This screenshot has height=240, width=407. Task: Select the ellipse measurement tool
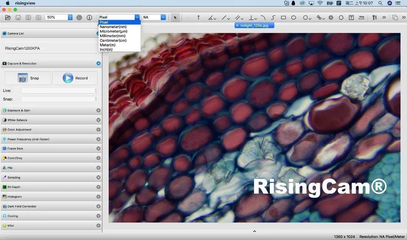click(x=293, y=17)
